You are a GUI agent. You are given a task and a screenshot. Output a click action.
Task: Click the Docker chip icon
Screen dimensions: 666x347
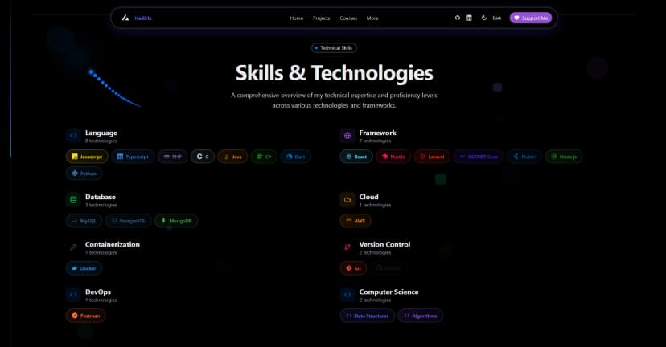pyautogui.click(x=74, y=268)
